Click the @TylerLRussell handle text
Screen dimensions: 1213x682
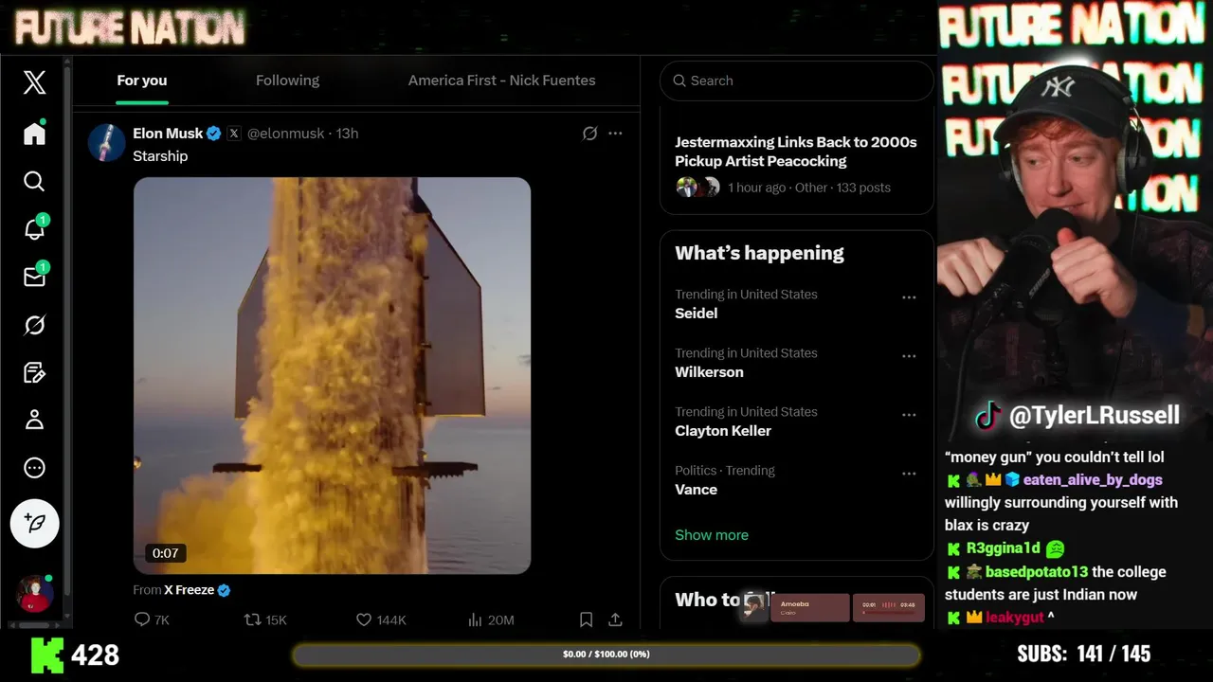pos(1095,416)
